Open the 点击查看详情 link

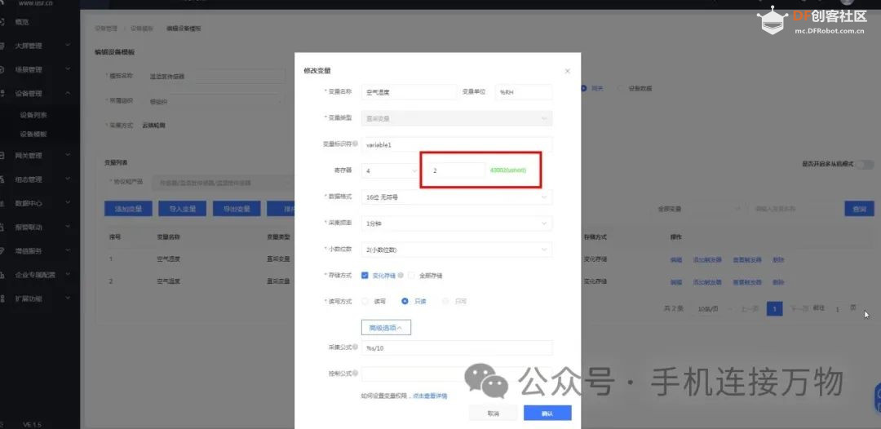point(430,396)
